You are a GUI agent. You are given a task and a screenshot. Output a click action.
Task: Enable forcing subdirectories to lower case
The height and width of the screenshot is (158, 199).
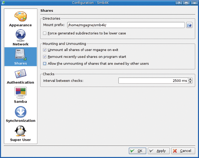45,33
